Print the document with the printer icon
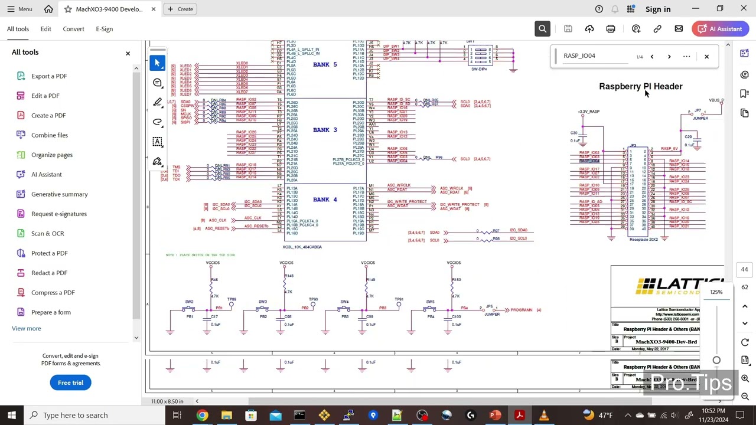Image resolution: width=756 pixels, height=425 pixels. pyautogui.click(x=611, y=29)
